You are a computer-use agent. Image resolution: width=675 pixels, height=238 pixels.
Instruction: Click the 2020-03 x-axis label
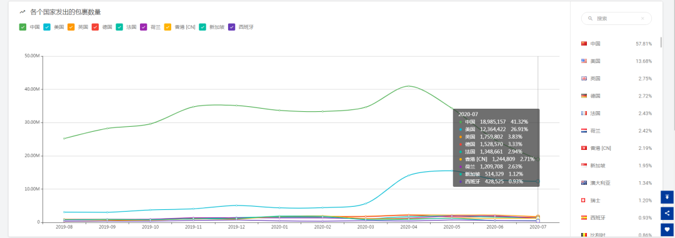pyautogui.click(x=366, y=226)
